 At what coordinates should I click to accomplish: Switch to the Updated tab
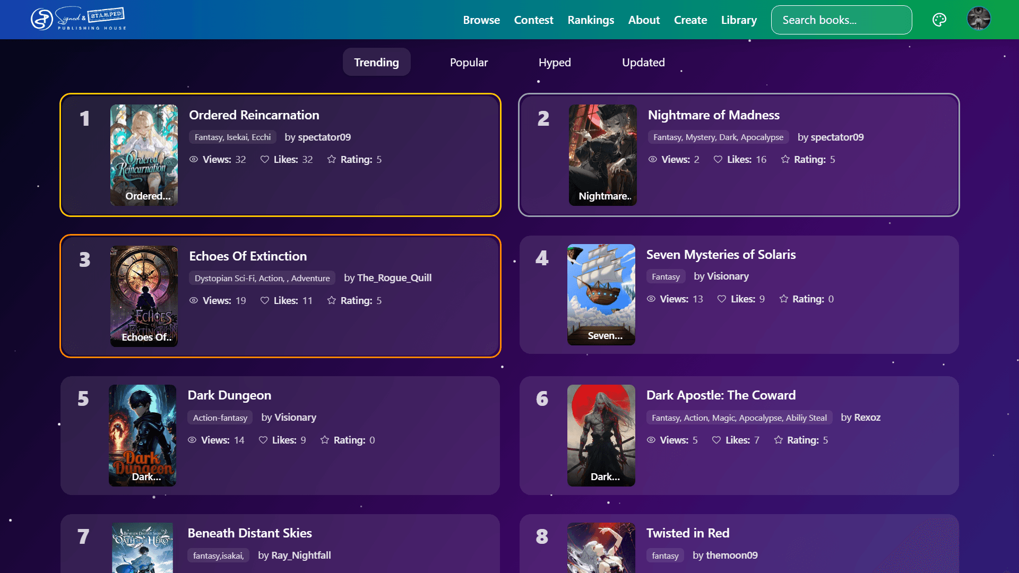(x=643, y=62)
